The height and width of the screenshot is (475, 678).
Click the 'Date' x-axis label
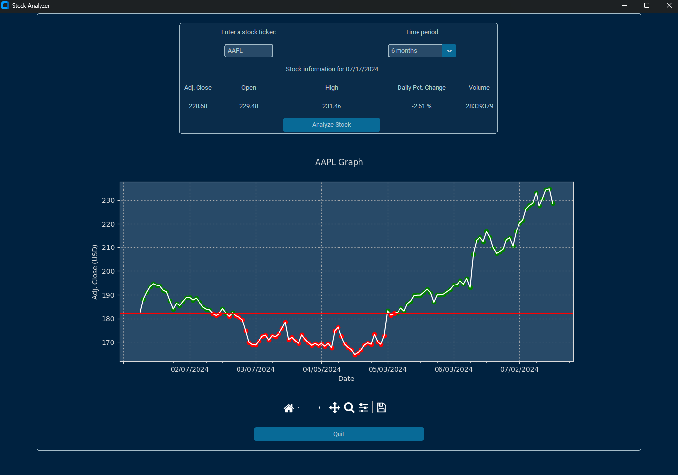coord(346,379)
